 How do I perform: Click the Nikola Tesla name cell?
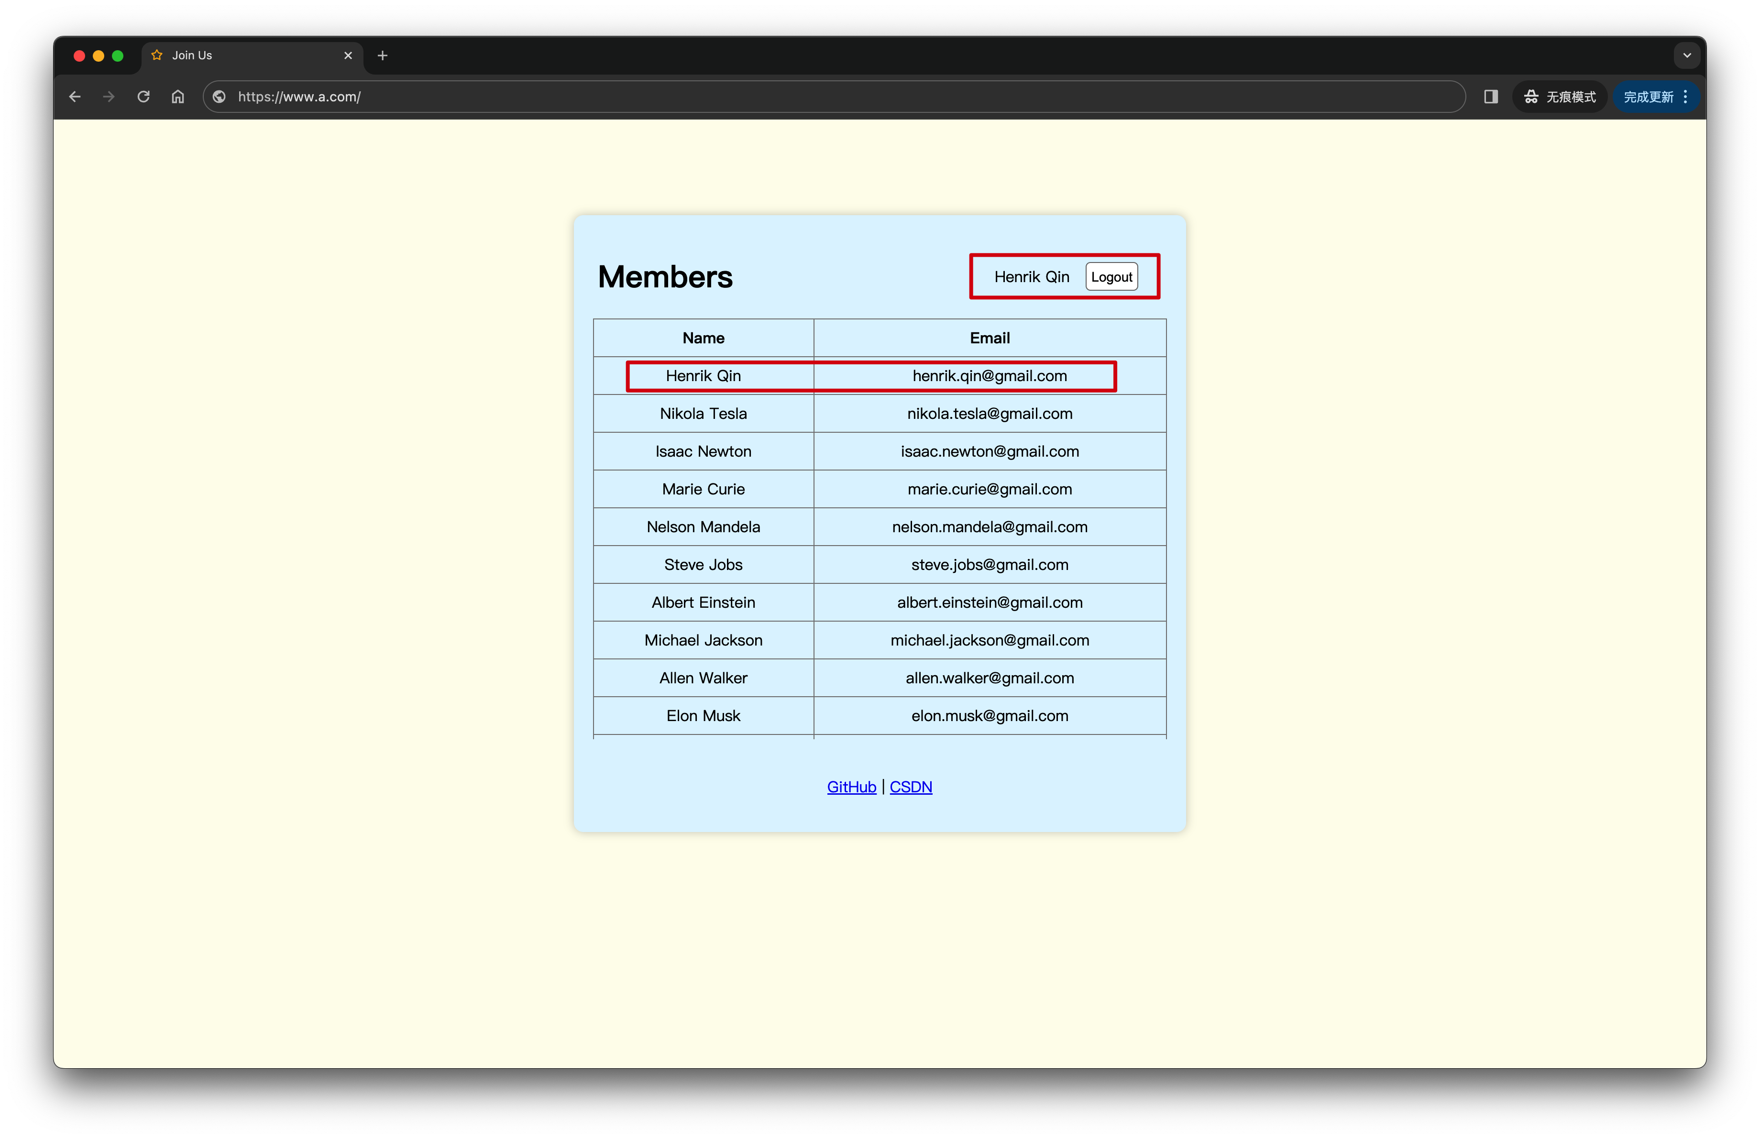point(703,413)
